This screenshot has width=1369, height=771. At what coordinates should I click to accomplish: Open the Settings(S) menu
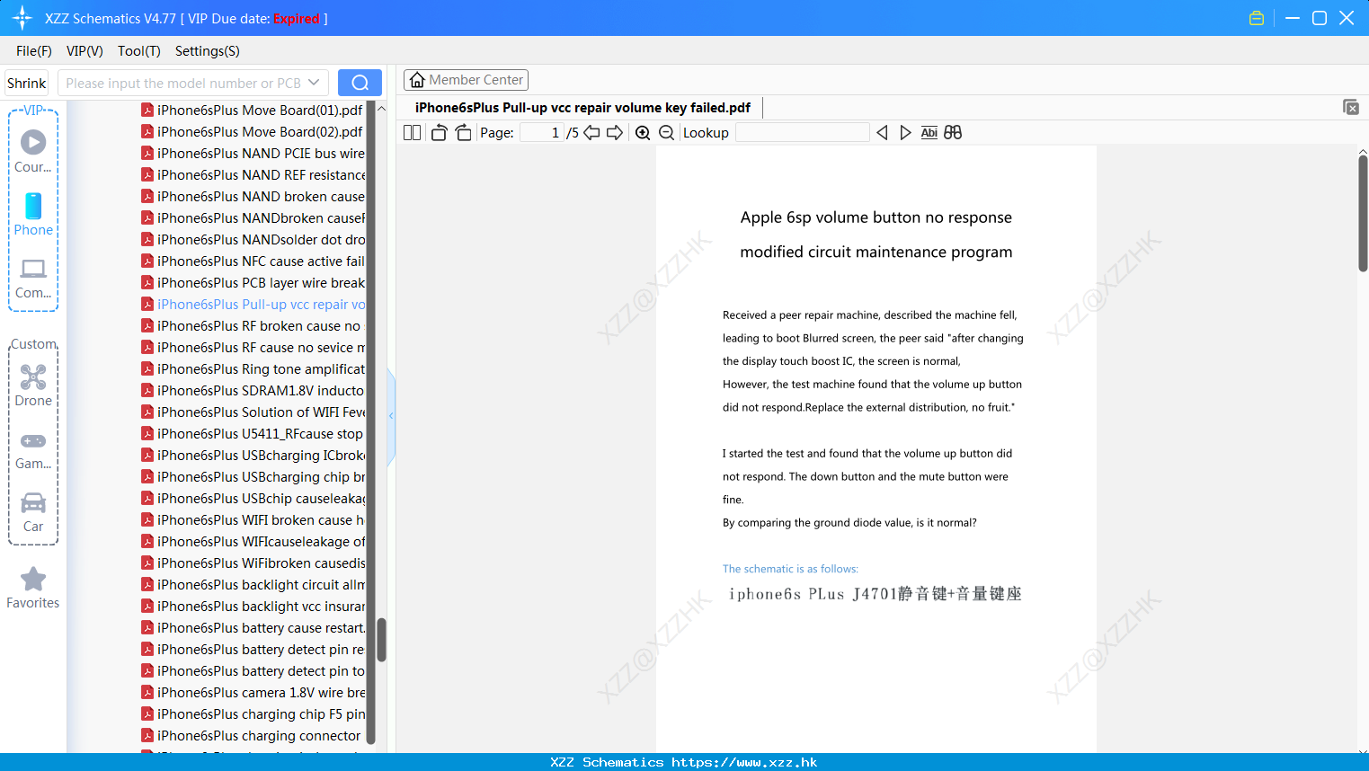(x=208, y=51)
